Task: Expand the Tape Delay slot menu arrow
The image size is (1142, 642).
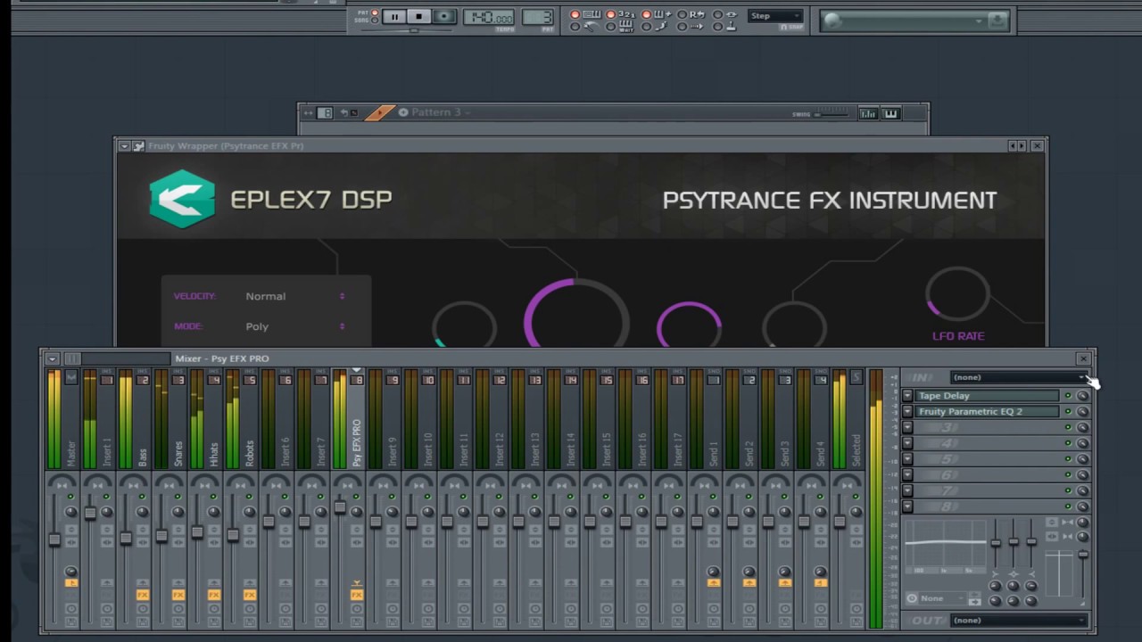Action: (x=907, y=396)
